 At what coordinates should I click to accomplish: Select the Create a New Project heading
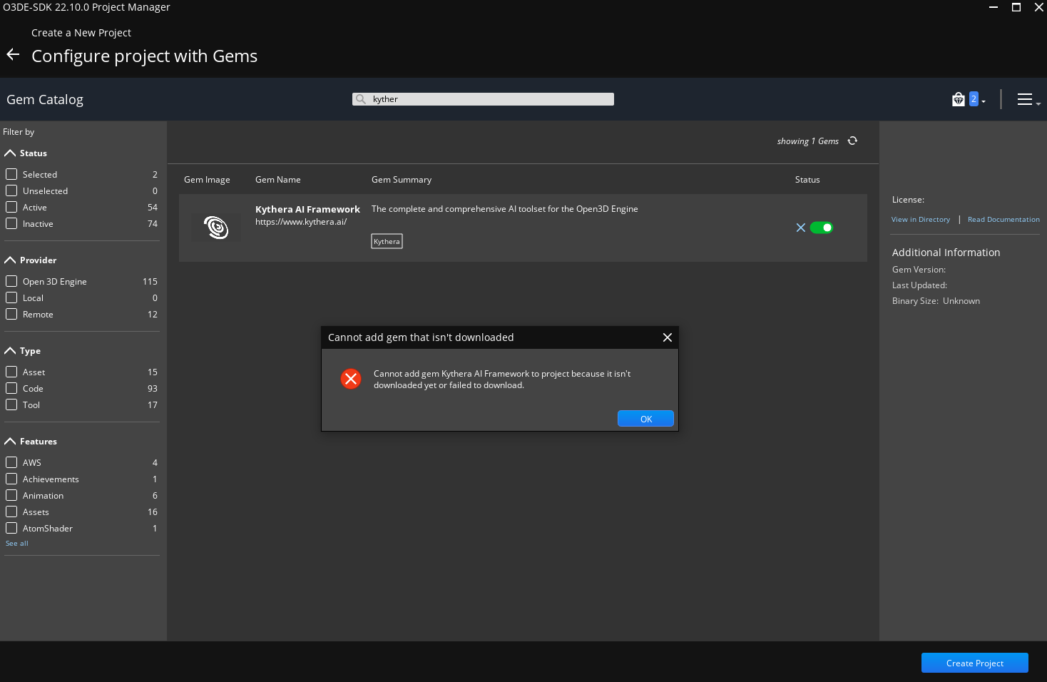pos(81,32)
